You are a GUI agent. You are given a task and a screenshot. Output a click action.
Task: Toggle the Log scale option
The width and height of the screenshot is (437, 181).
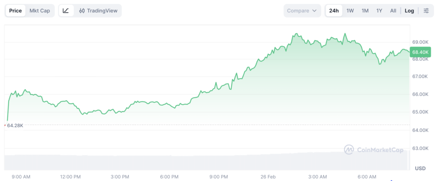click(409, 11)
